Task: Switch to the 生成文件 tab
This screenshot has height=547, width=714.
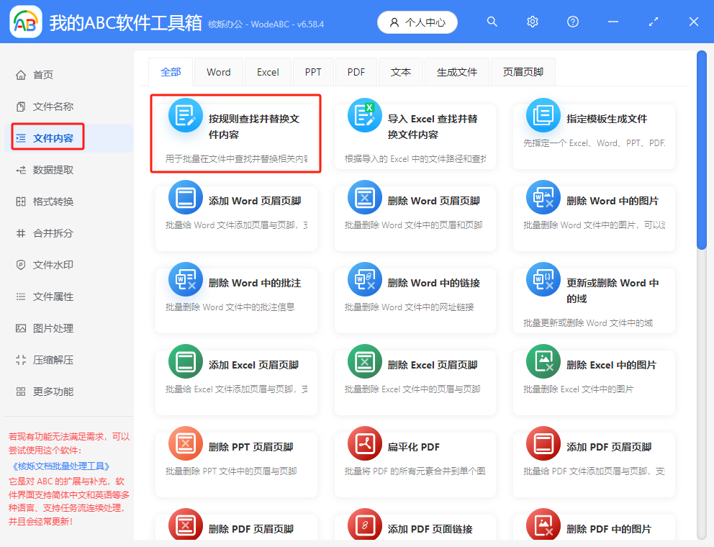Action: pos(456,71)
